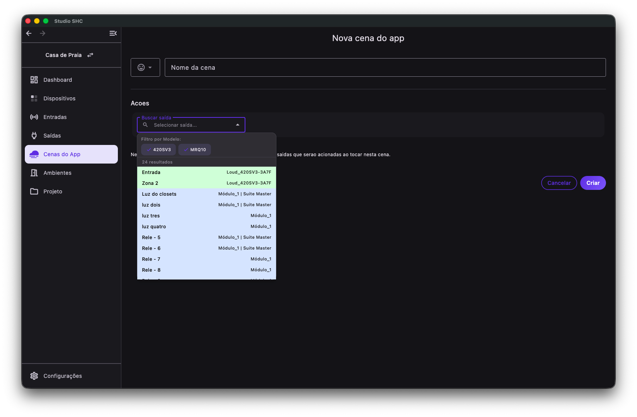The image size is (637, 417).
Task: Focus the Nome da cena field
Action: (x=385, y=67)
